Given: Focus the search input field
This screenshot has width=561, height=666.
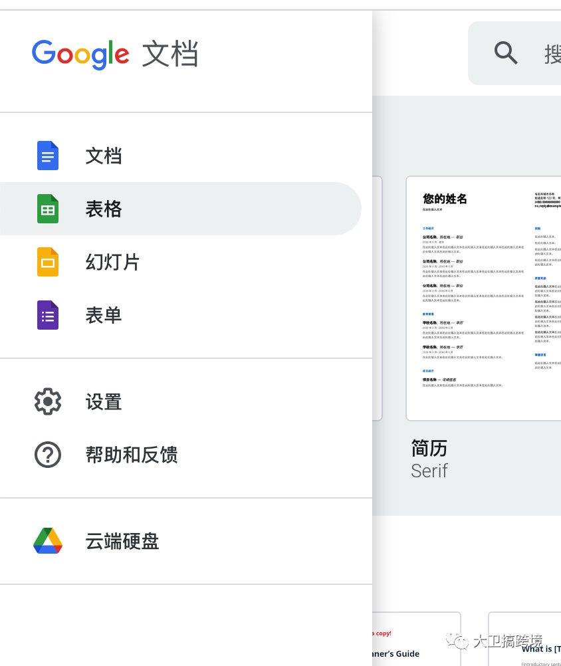Looking at the screenshot, I should [x=514, y=53].
